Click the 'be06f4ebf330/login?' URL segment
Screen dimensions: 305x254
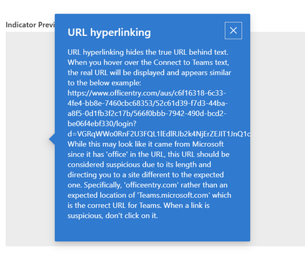(x=102, y=124)
